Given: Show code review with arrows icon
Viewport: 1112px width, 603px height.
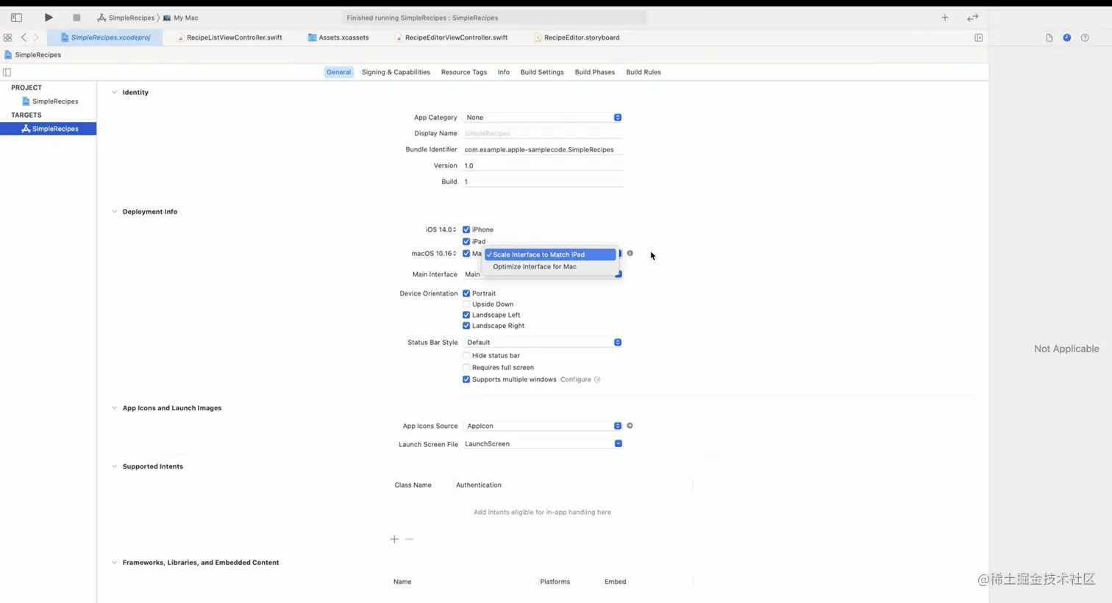Looking at the screenshot, I should tap(972, 18).
